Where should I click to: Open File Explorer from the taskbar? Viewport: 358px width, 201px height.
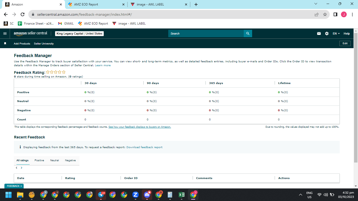20,195
